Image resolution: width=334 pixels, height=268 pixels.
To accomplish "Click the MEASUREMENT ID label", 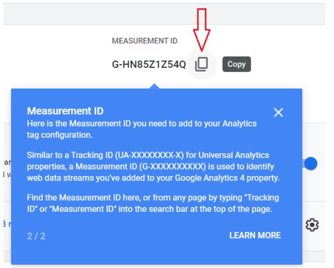I will click(145, 41).
